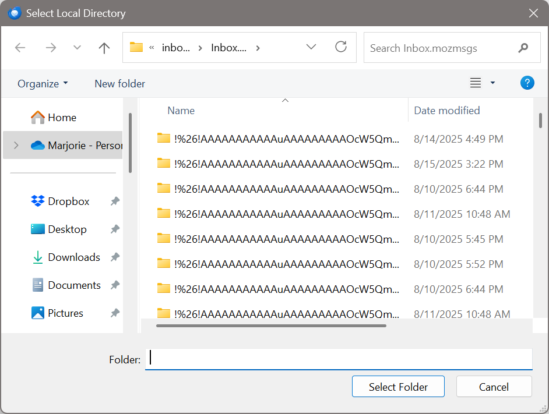
Task: Sort files by Date modified column
Action: point(446,111)
